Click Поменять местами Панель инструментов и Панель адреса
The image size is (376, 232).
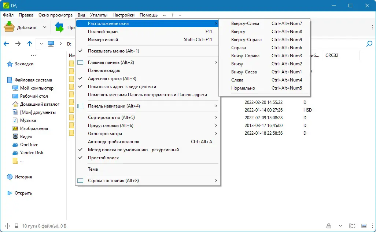[147, 95]
